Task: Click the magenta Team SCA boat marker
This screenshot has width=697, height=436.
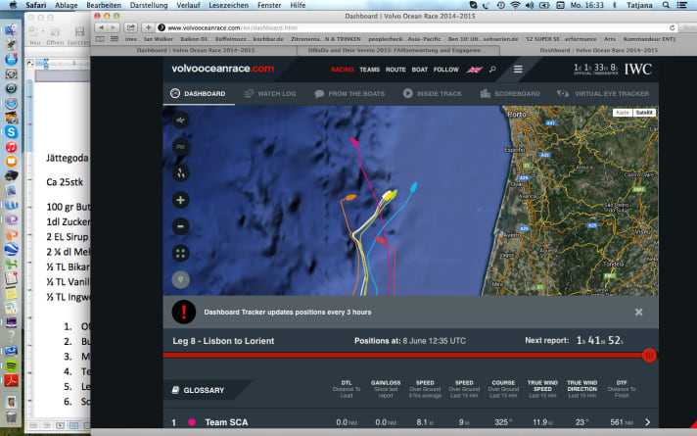Action: pos(354,141)
